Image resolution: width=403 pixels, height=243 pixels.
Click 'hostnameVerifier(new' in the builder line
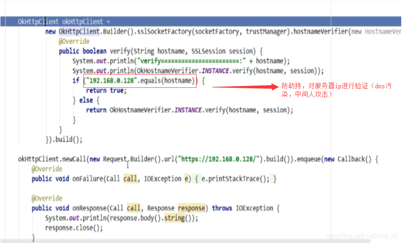coord(327,32)
